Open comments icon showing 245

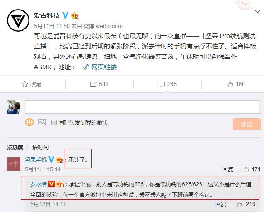click(x=161, y=84)
